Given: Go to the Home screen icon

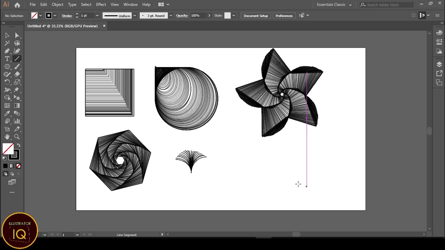Looking at the screenshot, I should pos(17,5).
